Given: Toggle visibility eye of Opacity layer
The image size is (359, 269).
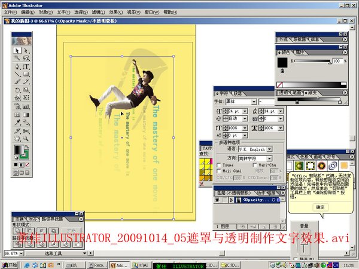Looking at the screenshot, I should pyautogui.click(x=218, y=200).
